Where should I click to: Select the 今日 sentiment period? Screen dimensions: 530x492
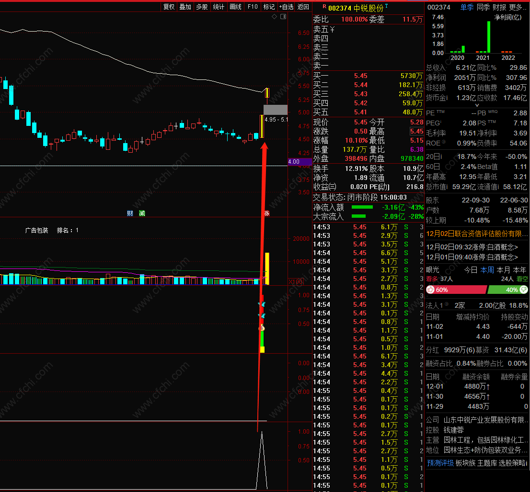(x=471, y=270)
